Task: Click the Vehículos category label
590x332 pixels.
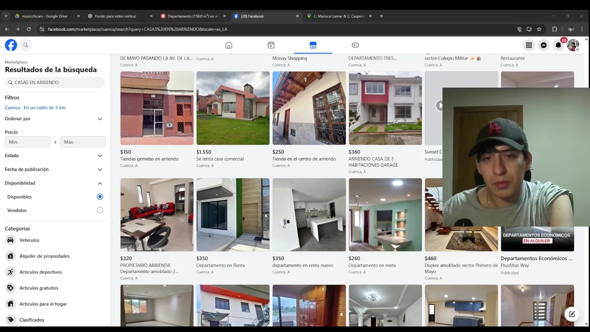Action: [29, 240]
